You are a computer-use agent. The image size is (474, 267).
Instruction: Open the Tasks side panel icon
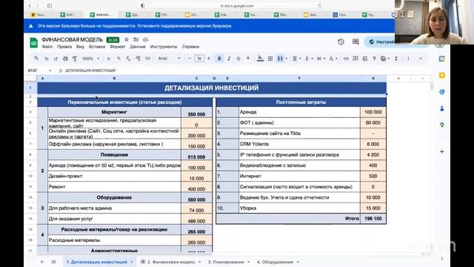441,92
